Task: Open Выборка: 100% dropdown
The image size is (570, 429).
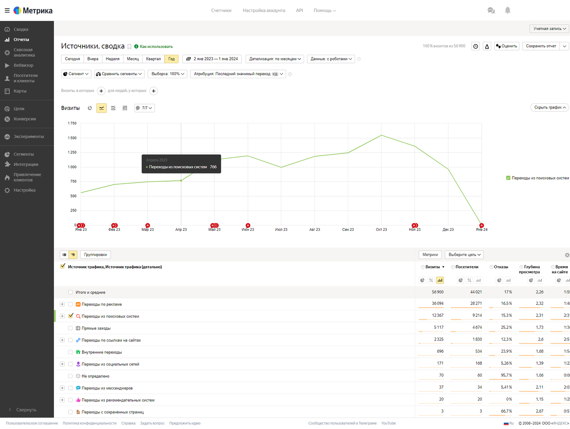Action: (x=168, y=74)
